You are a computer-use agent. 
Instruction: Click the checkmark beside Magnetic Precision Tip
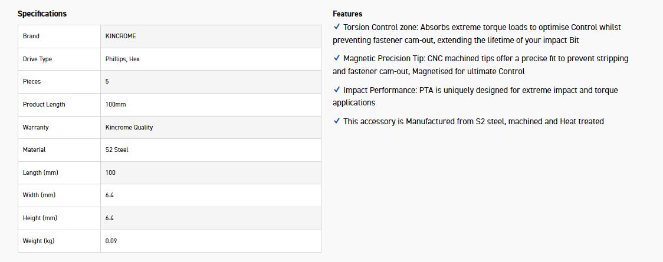pyautogui.click(x=337, y=58)
